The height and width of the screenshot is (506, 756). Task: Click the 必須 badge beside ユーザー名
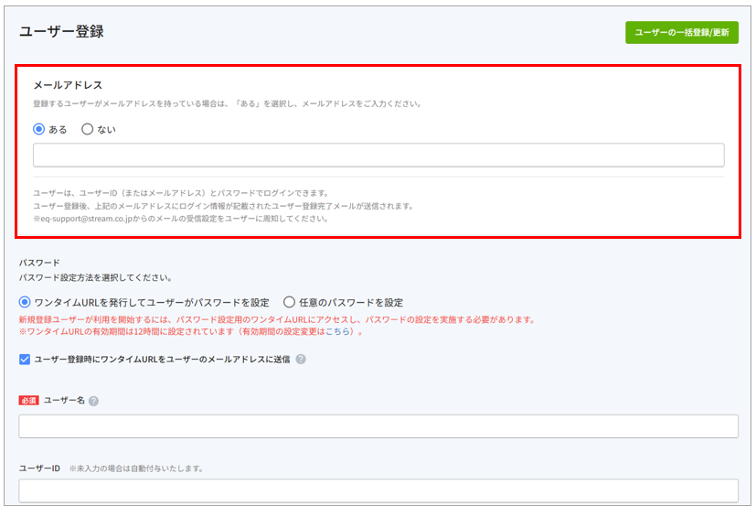(x=28, y=400)
